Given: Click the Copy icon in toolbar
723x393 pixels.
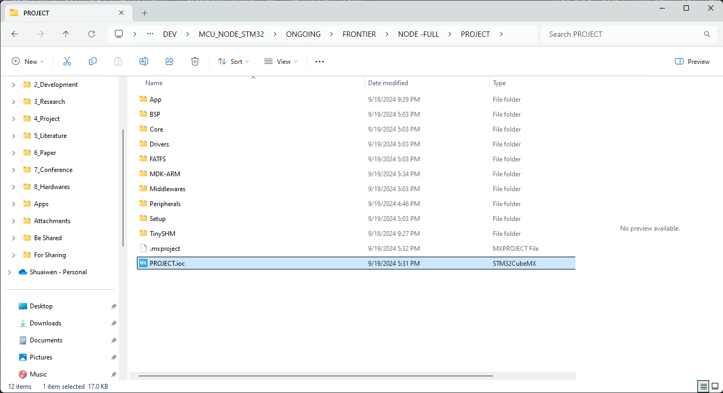Looking at the screenshot, I should [x=93, y=62].
